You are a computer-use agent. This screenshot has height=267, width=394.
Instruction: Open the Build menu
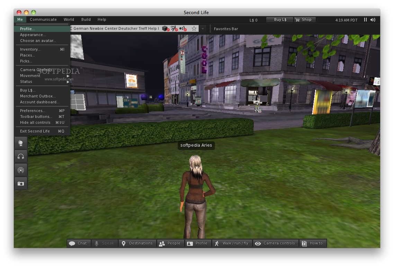pos(86,19)
